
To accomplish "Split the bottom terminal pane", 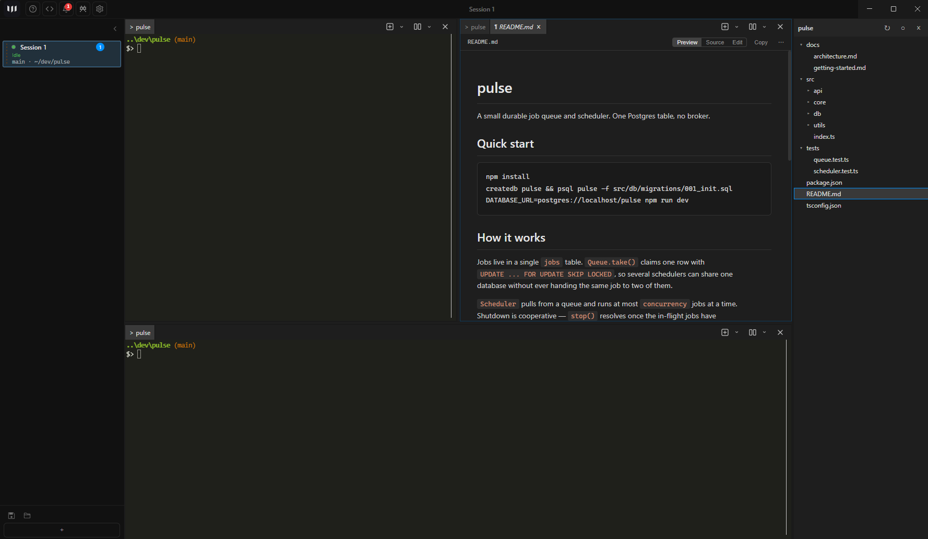I will (x=753, y=332).
